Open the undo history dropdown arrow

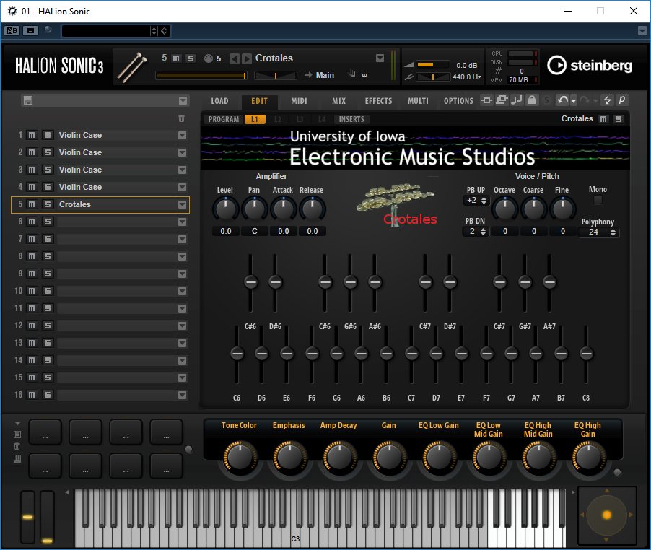tap(573, 101)
